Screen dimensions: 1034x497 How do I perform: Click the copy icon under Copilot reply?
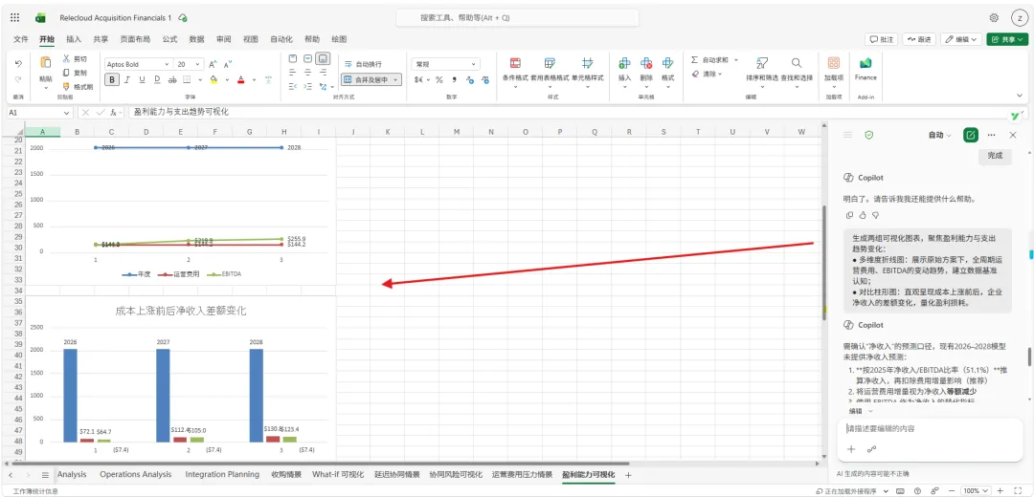point(849,215)
